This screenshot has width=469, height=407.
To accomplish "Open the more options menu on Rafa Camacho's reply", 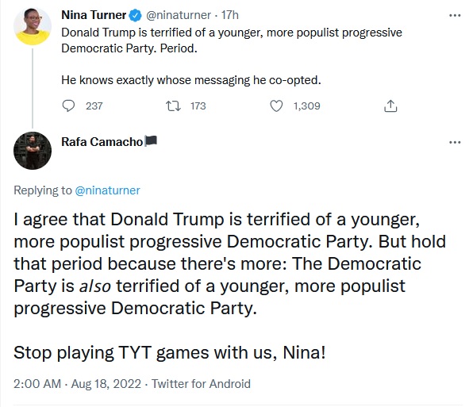I will (455, 142).
